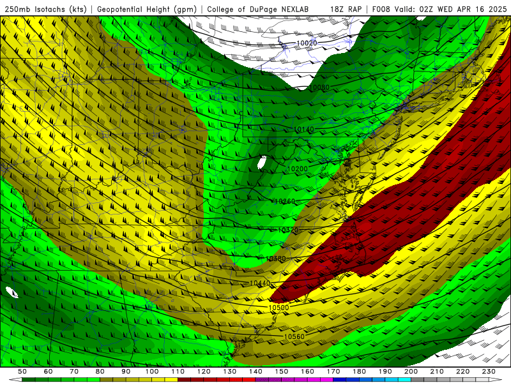Click the 50 label on the color scale

pos(22,372)
